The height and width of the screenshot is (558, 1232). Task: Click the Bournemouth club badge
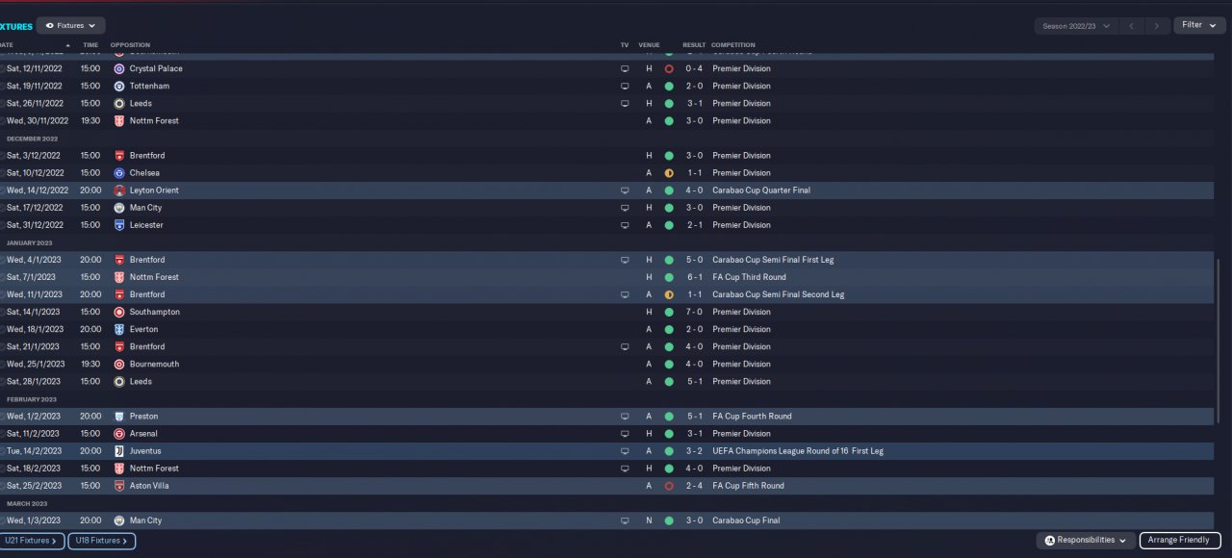(x=119, y=364)
